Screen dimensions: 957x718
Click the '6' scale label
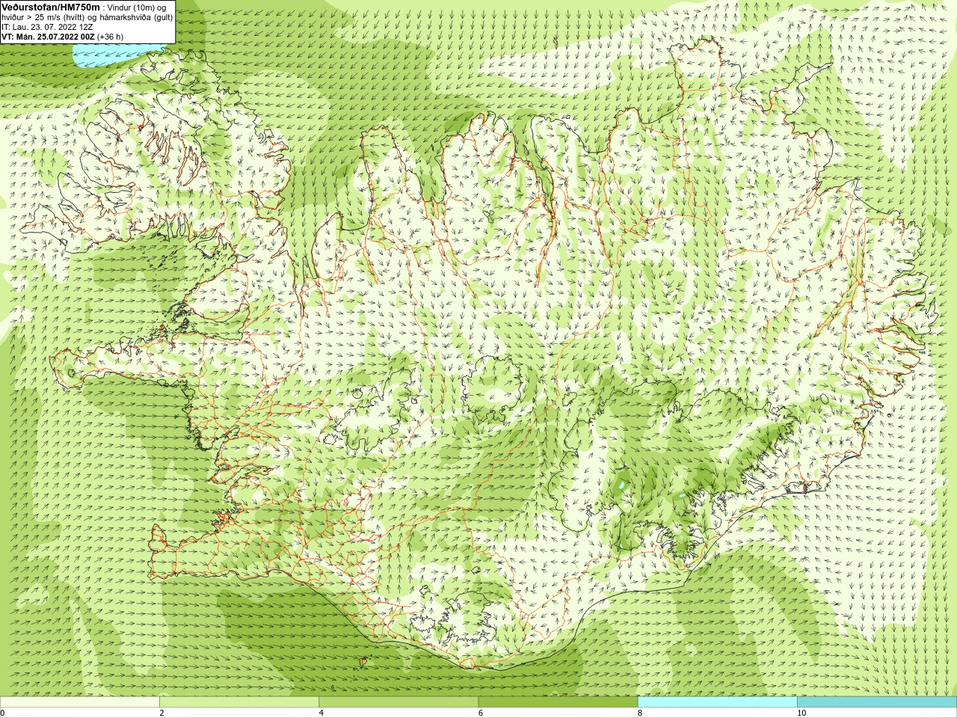coord(480,713)
